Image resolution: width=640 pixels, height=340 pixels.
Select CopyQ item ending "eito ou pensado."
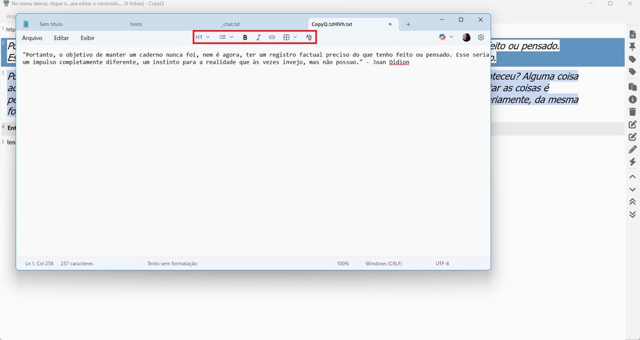[x=557, y=52]
